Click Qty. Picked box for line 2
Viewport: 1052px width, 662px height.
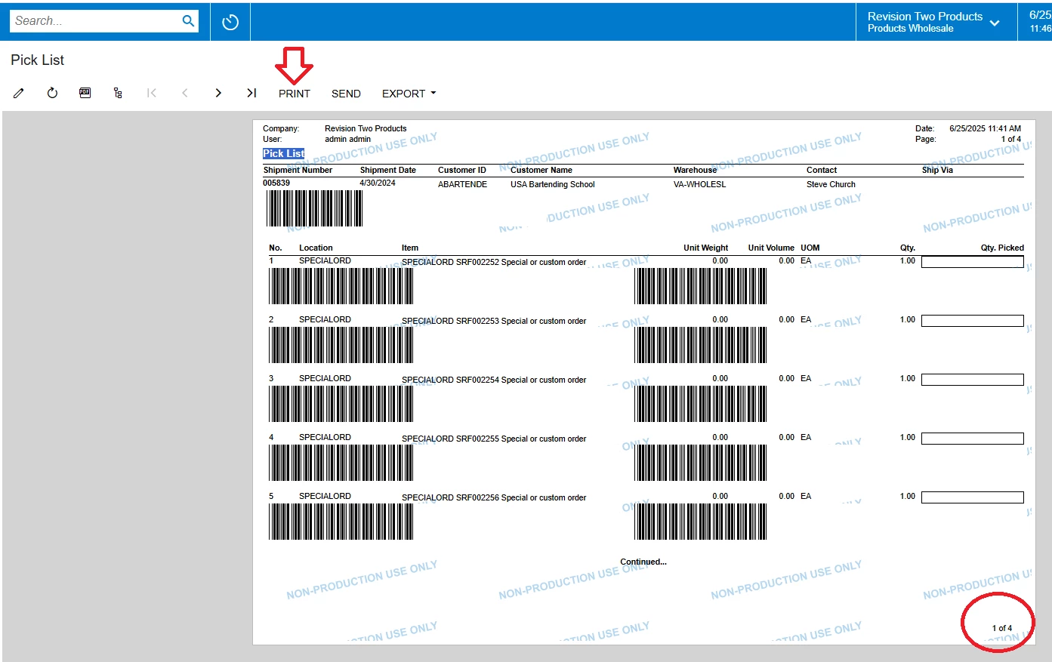point(973,321)
